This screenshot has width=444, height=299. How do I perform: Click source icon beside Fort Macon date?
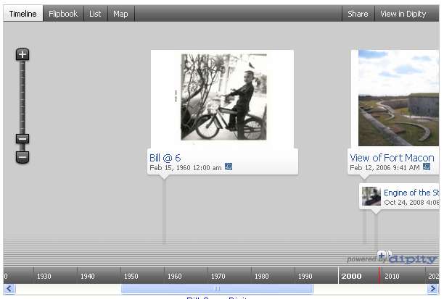click(427, 167)
